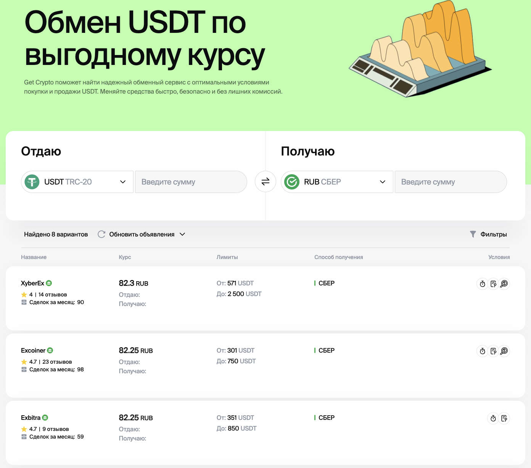Click the До: 750 USDT limit
The width and height of the screenshot is (531, 468).
click(x=236, y=361)
